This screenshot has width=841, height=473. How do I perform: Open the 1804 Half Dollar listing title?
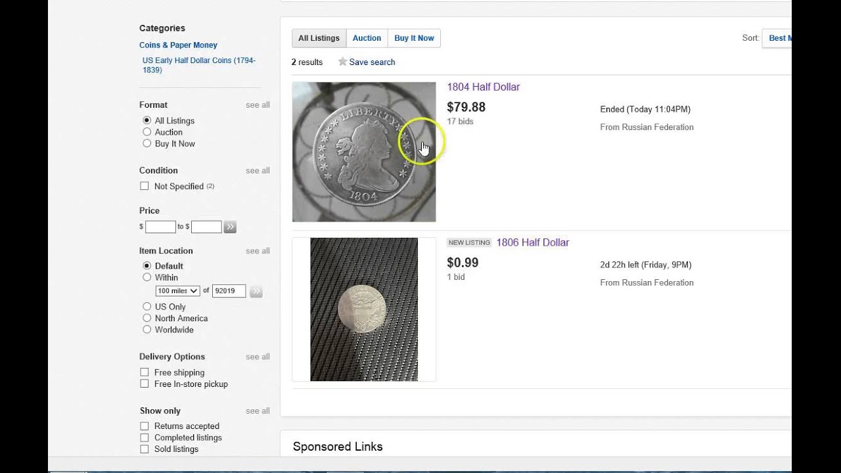(x=483, y=87)
